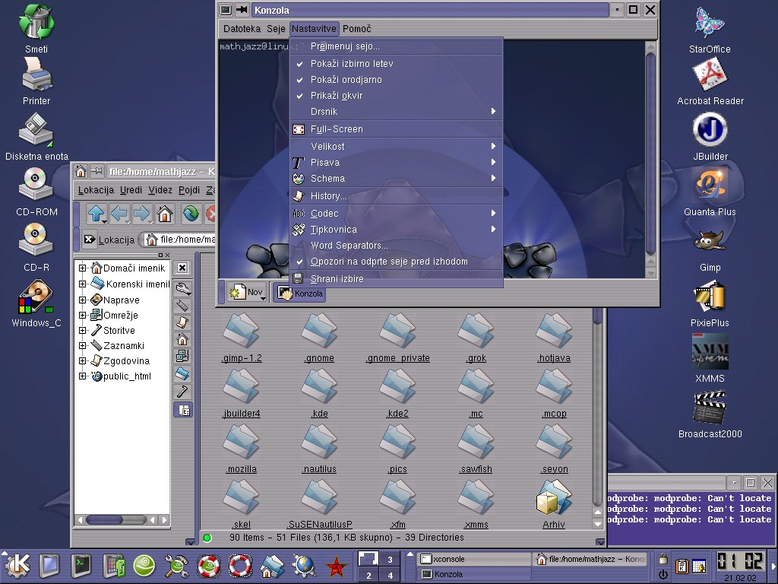
Task: Click the Reload icon in Konqueror toolbar
Action: pyautogui.click(x=191, y=214)
